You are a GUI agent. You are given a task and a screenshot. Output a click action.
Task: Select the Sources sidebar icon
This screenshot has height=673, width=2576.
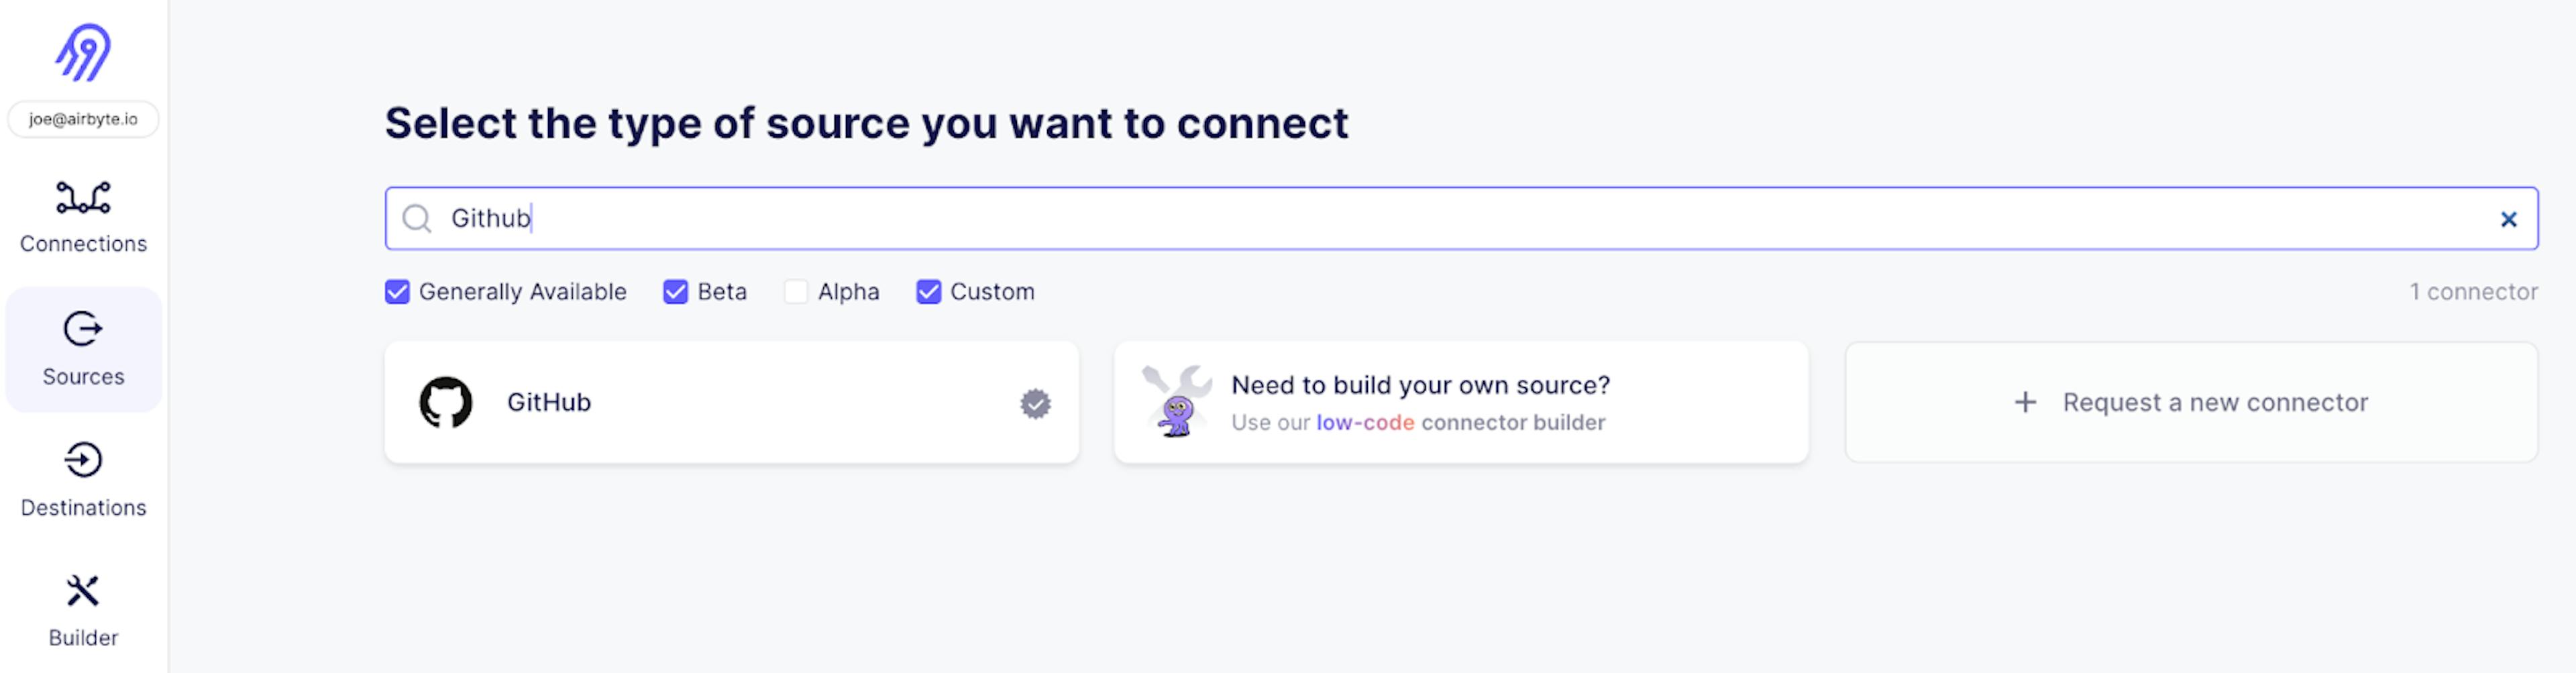pyautogui.click(x=83, y=328)
